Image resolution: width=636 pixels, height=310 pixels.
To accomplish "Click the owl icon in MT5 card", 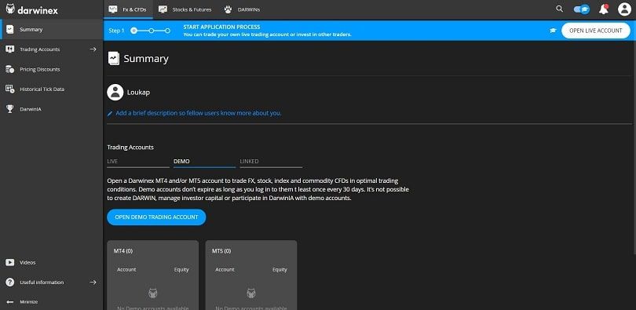I will [x=251, y=293].
